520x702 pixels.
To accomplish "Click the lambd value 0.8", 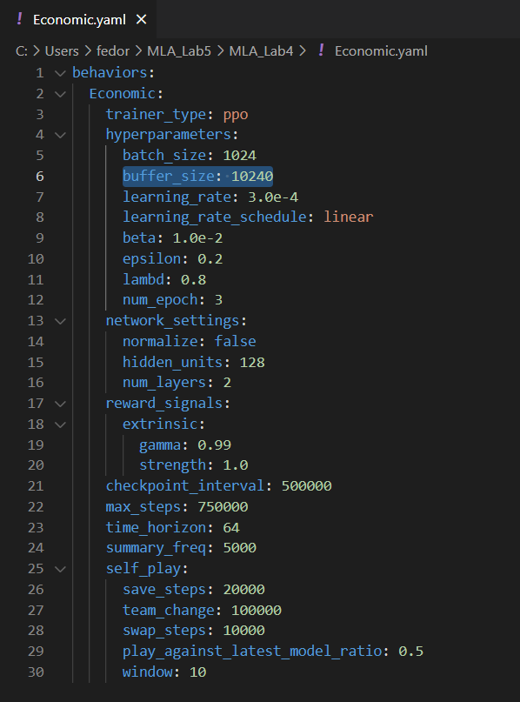I will 193,280.
